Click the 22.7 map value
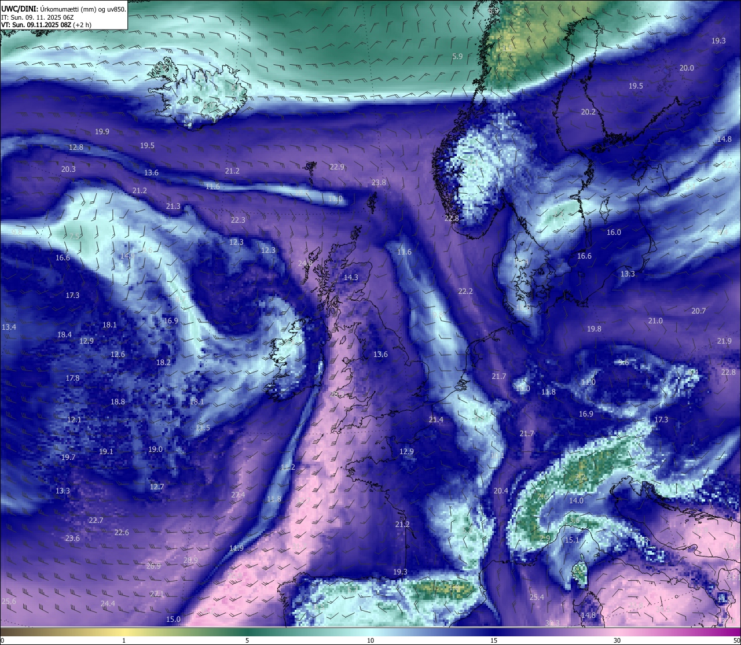 pos(96,520)
